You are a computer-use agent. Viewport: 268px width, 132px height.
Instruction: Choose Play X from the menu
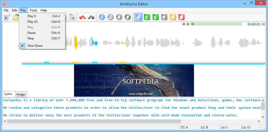(42, 16)
